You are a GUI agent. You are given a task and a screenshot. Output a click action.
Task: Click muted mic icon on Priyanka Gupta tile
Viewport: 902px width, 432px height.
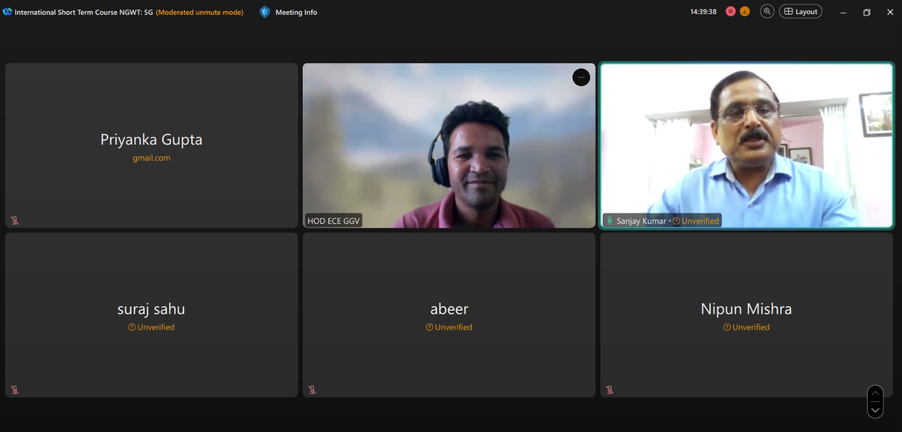(15, 221)
